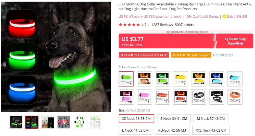Choose the pink USB charging collar swatch

[x=126, y=97]
